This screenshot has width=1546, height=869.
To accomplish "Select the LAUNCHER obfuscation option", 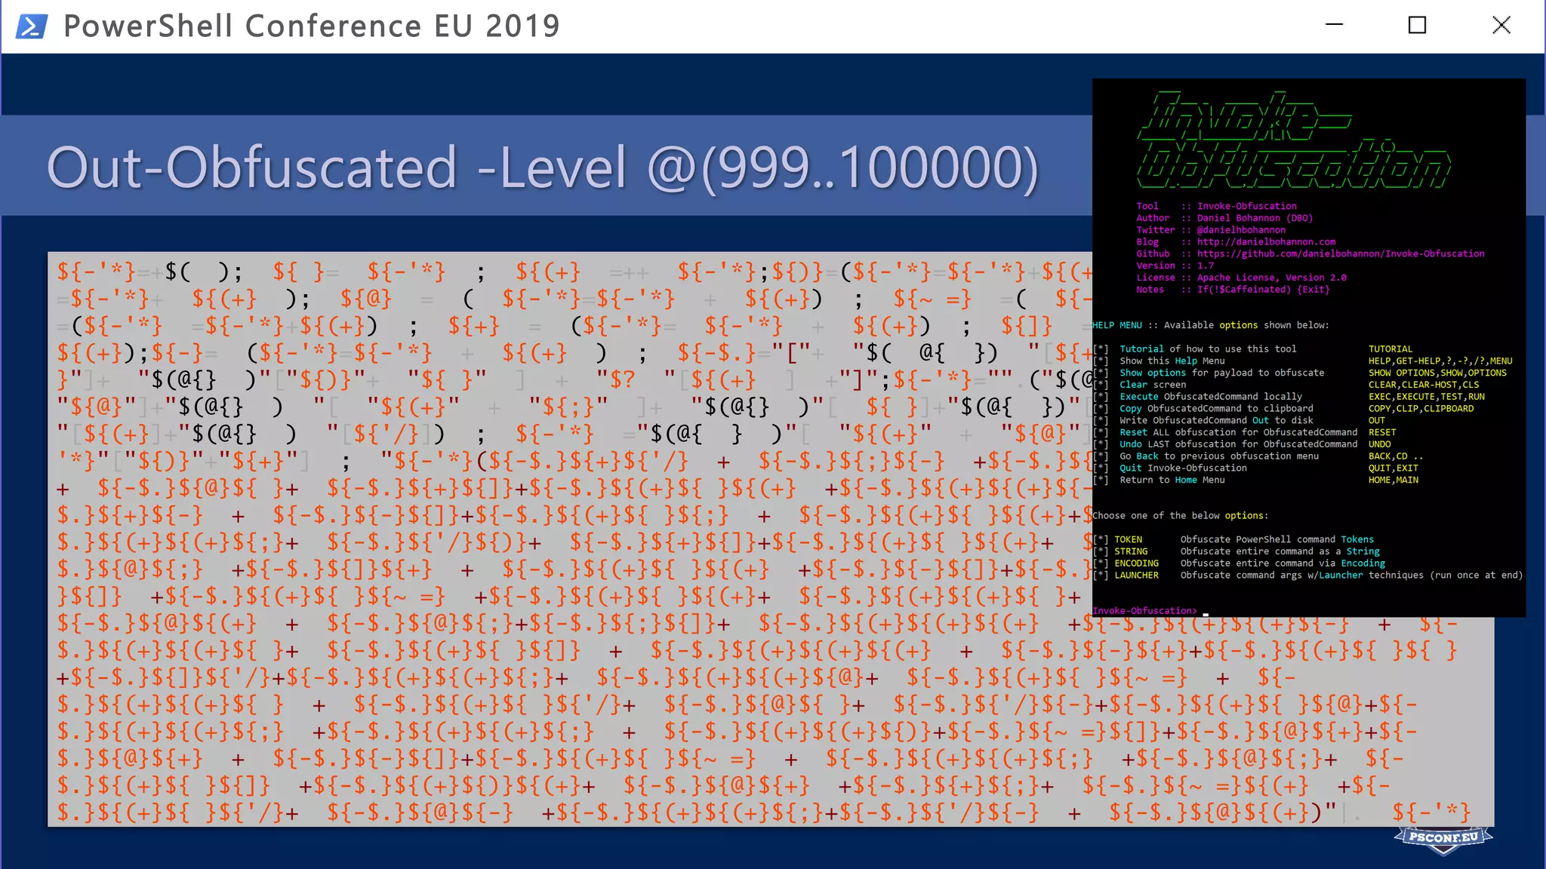I will coord(1136,576).
